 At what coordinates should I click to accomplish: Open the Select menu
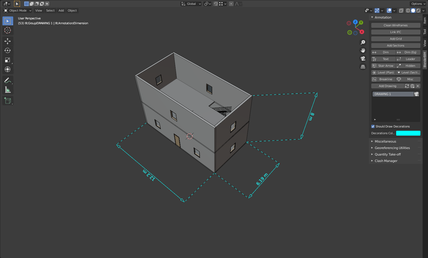pos(50,11)
